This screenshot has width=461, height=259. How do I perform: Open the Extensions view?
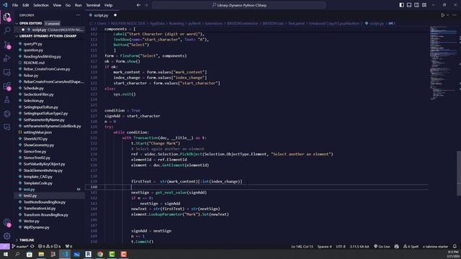[6, 86]
